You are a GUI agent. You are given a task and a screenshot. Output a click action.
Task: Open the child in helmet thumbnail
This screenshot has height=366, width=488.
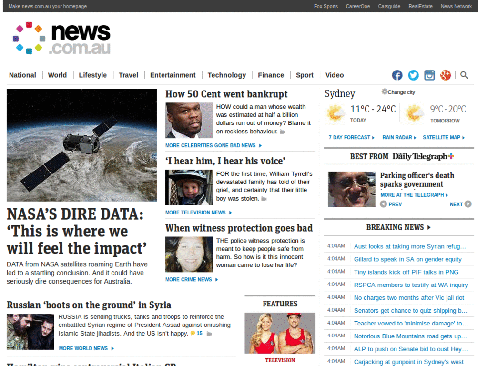point(189,187)
